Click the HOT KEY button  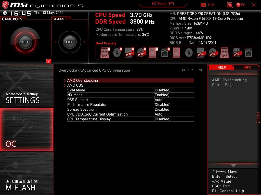point(187,70)
